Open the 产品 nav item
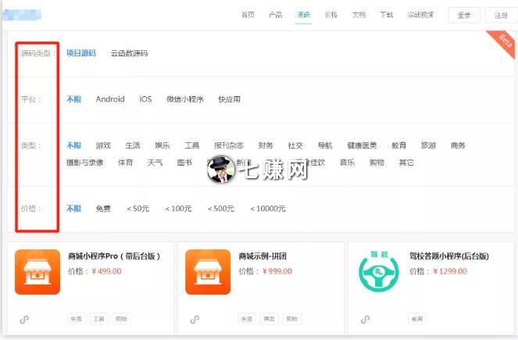Screen dimensions: 518x340 pos(276,15)
